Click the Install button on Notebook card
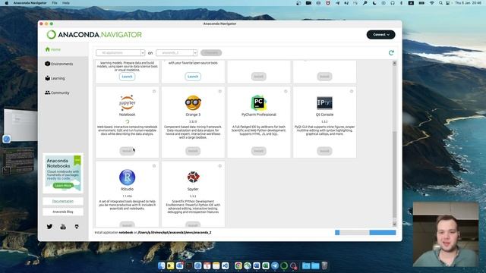Screen dimensions: 486x273 click(127, 151)
